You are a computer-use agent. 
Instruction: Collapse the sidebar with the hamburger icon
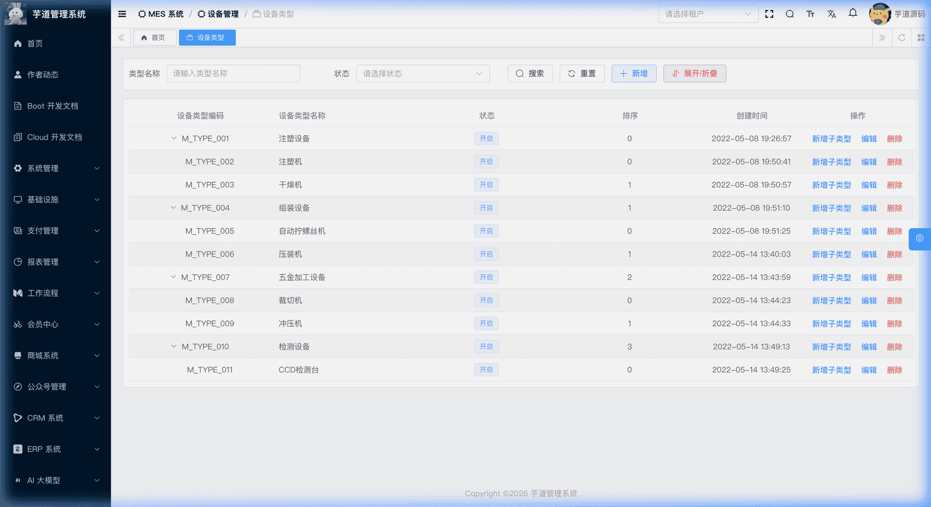pos(122,14)
